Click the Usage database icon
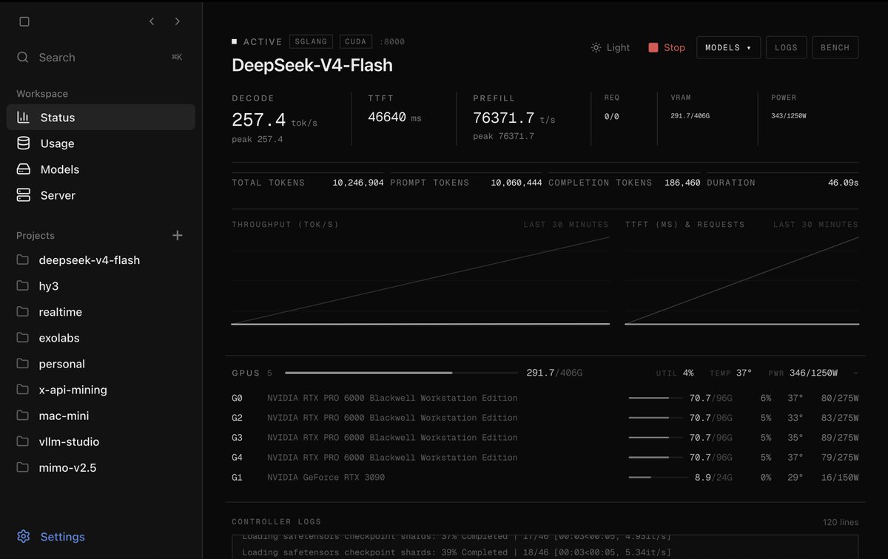 coord(23,143)
